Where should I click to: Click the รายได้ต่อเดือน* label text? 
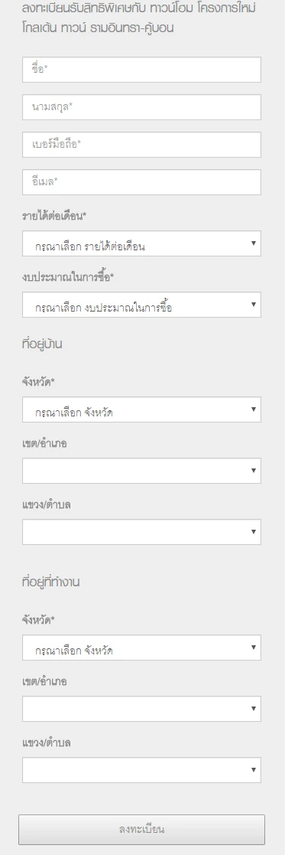coord(54,216)
